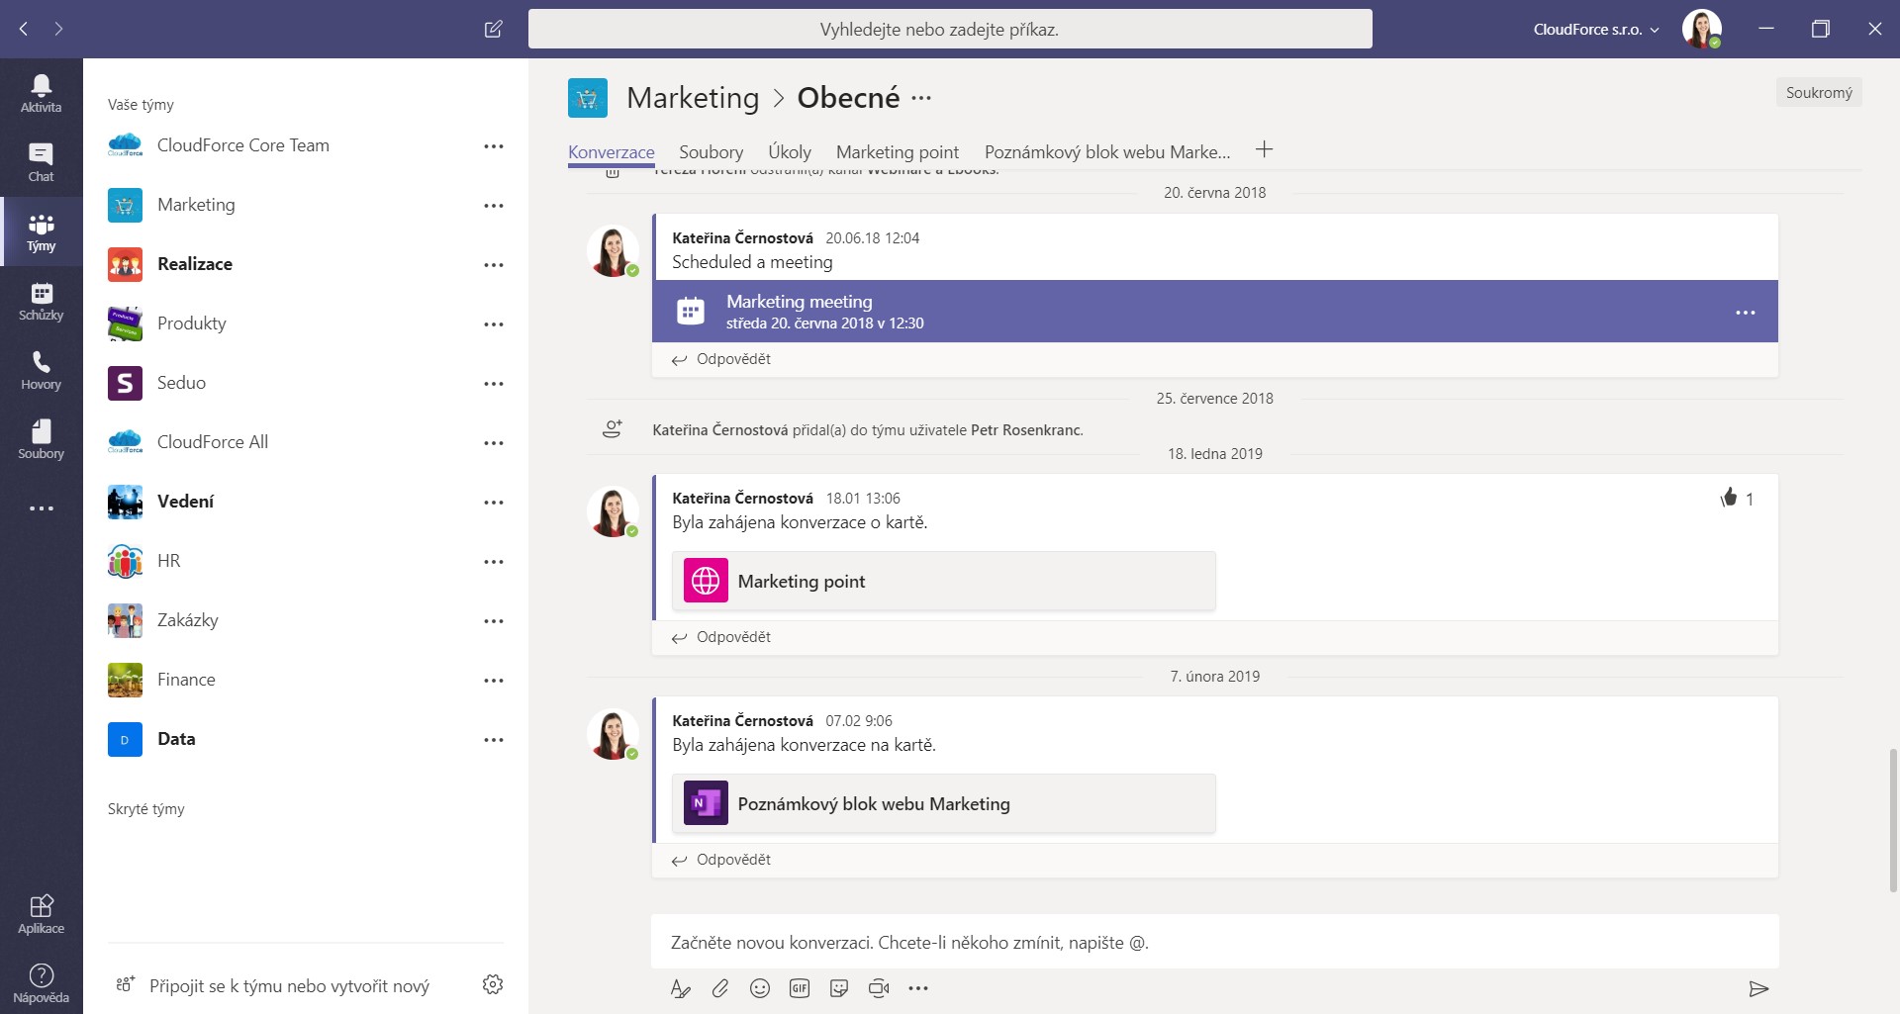Open the GIF picker
The width and height of the screenshot is (1900, 1014).
click(x=800, y=988)
